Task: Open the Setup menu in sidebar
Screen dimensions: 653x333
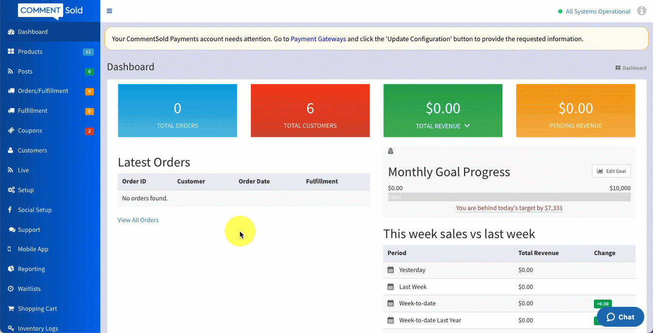Action: pyautogui.click(x=26, y=190)
